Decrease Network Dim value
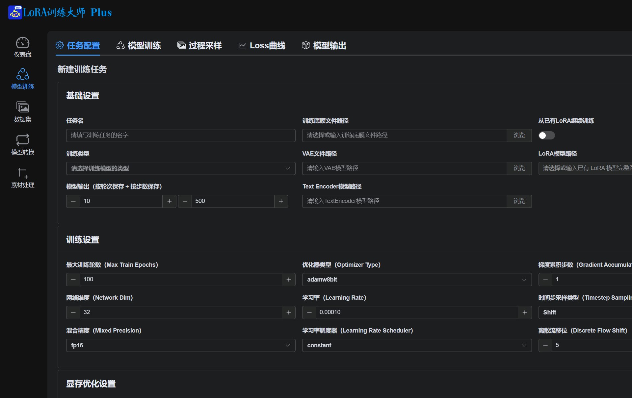Viewport: 632px width, 398px height. [73, 312]
